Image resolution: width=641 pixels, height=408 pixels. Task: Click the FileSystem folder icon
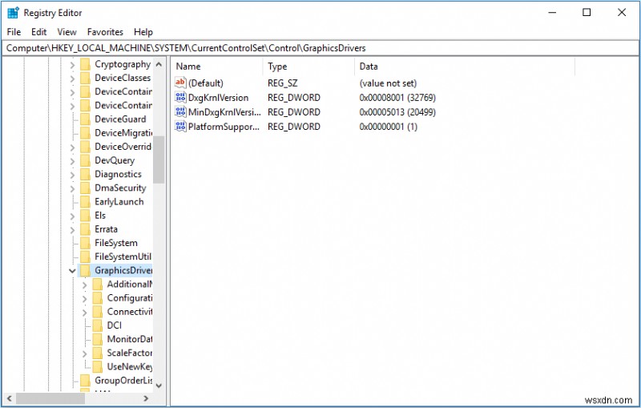(x=85, y=243)
